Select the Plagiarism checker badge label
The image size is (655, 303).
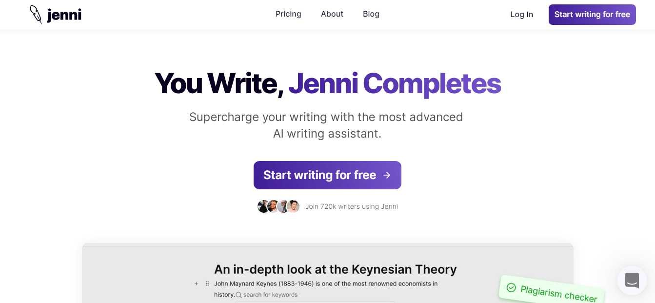point(558,293)
